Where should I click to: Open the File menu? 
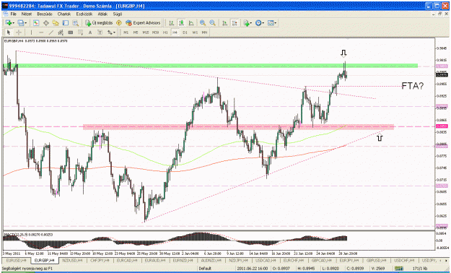click(x=14, y=14)
